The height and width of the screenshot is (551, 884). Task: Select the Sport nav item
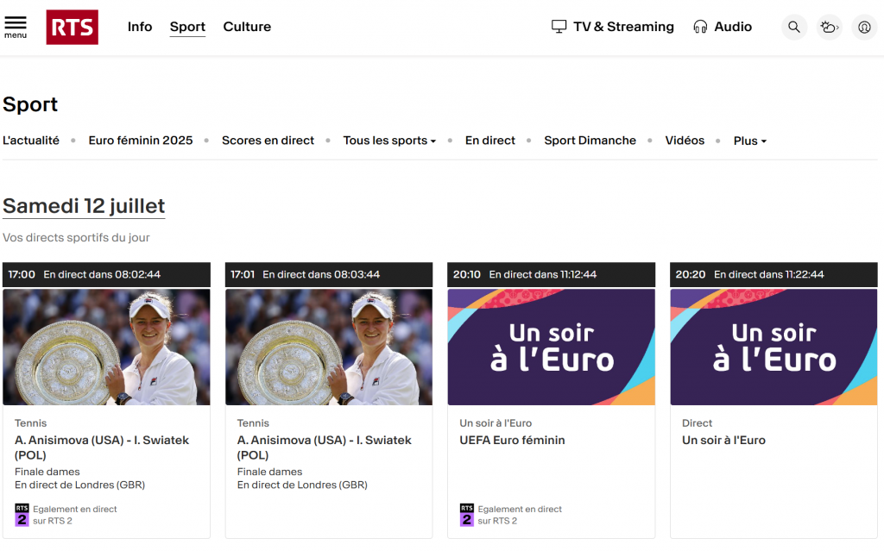point(187,27)
